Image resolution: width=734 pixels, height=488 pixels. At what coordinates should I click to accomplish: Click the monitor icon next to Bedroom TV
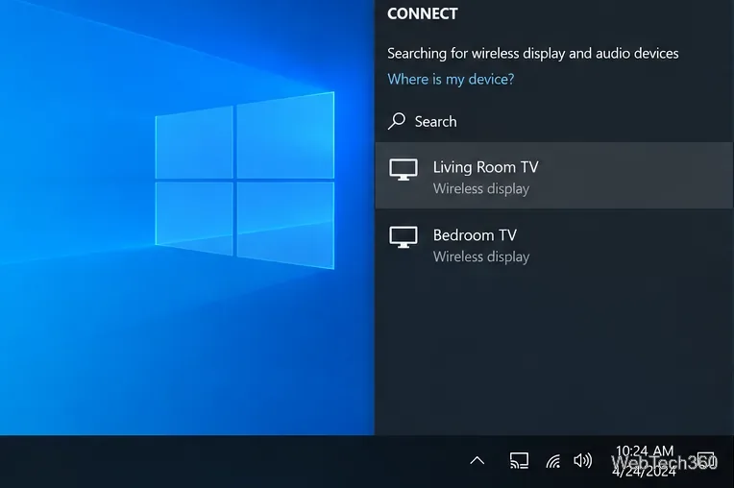click(404, 237)
